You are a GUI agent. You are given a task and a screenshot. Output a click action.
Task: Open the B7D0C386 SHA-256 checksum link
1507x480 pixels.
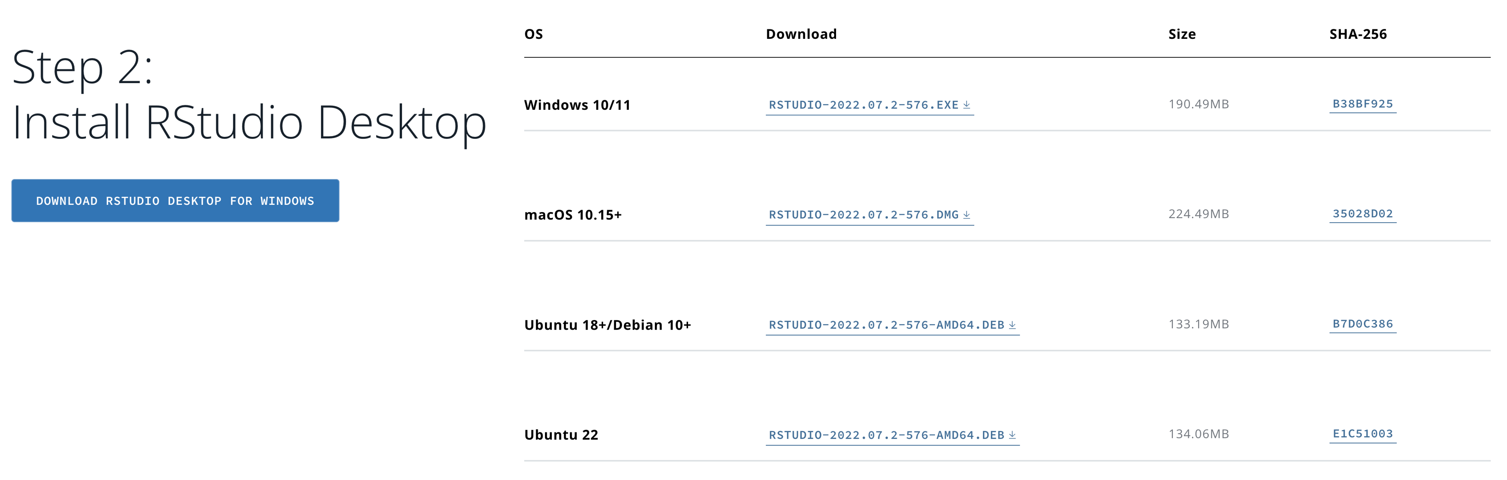[1363, 324]
